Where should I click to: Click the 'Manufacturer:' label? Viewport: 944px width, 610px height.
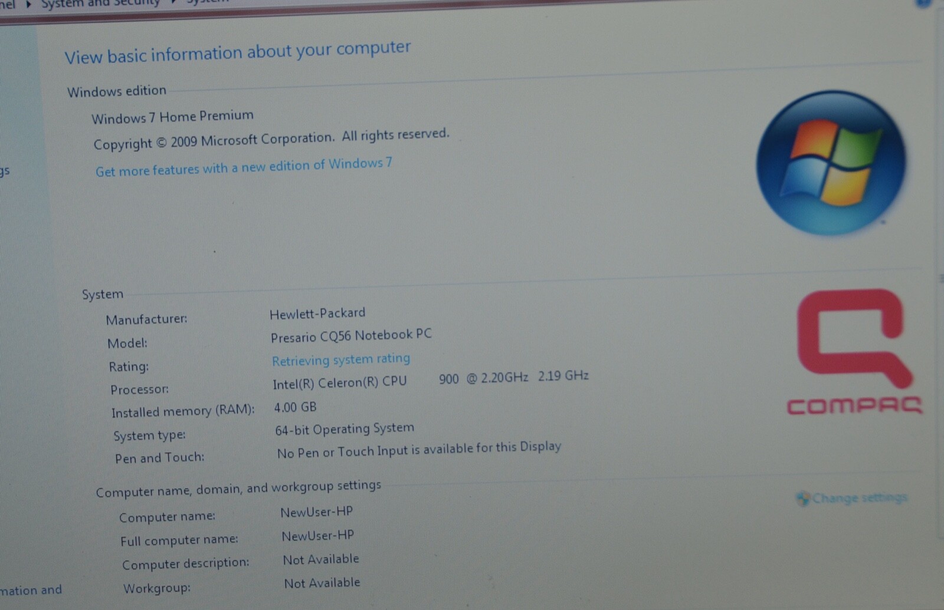(x=146, y=319)
